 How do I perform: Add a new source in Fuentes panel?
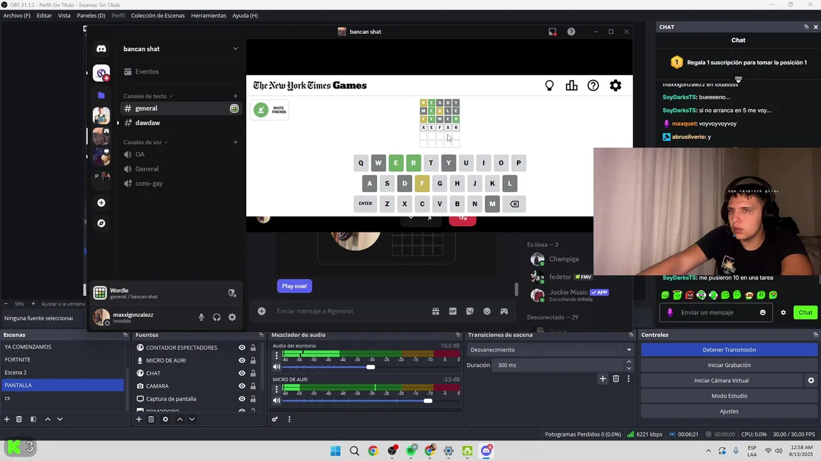click(139, 419)
